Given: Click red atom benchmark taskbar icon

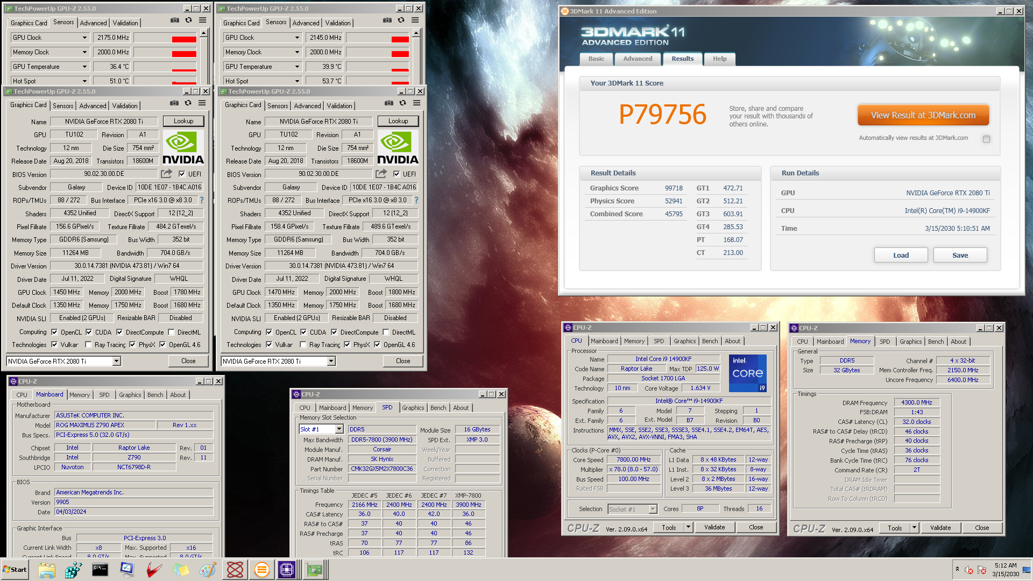Looking at the screenshot, I should (235, 570).
